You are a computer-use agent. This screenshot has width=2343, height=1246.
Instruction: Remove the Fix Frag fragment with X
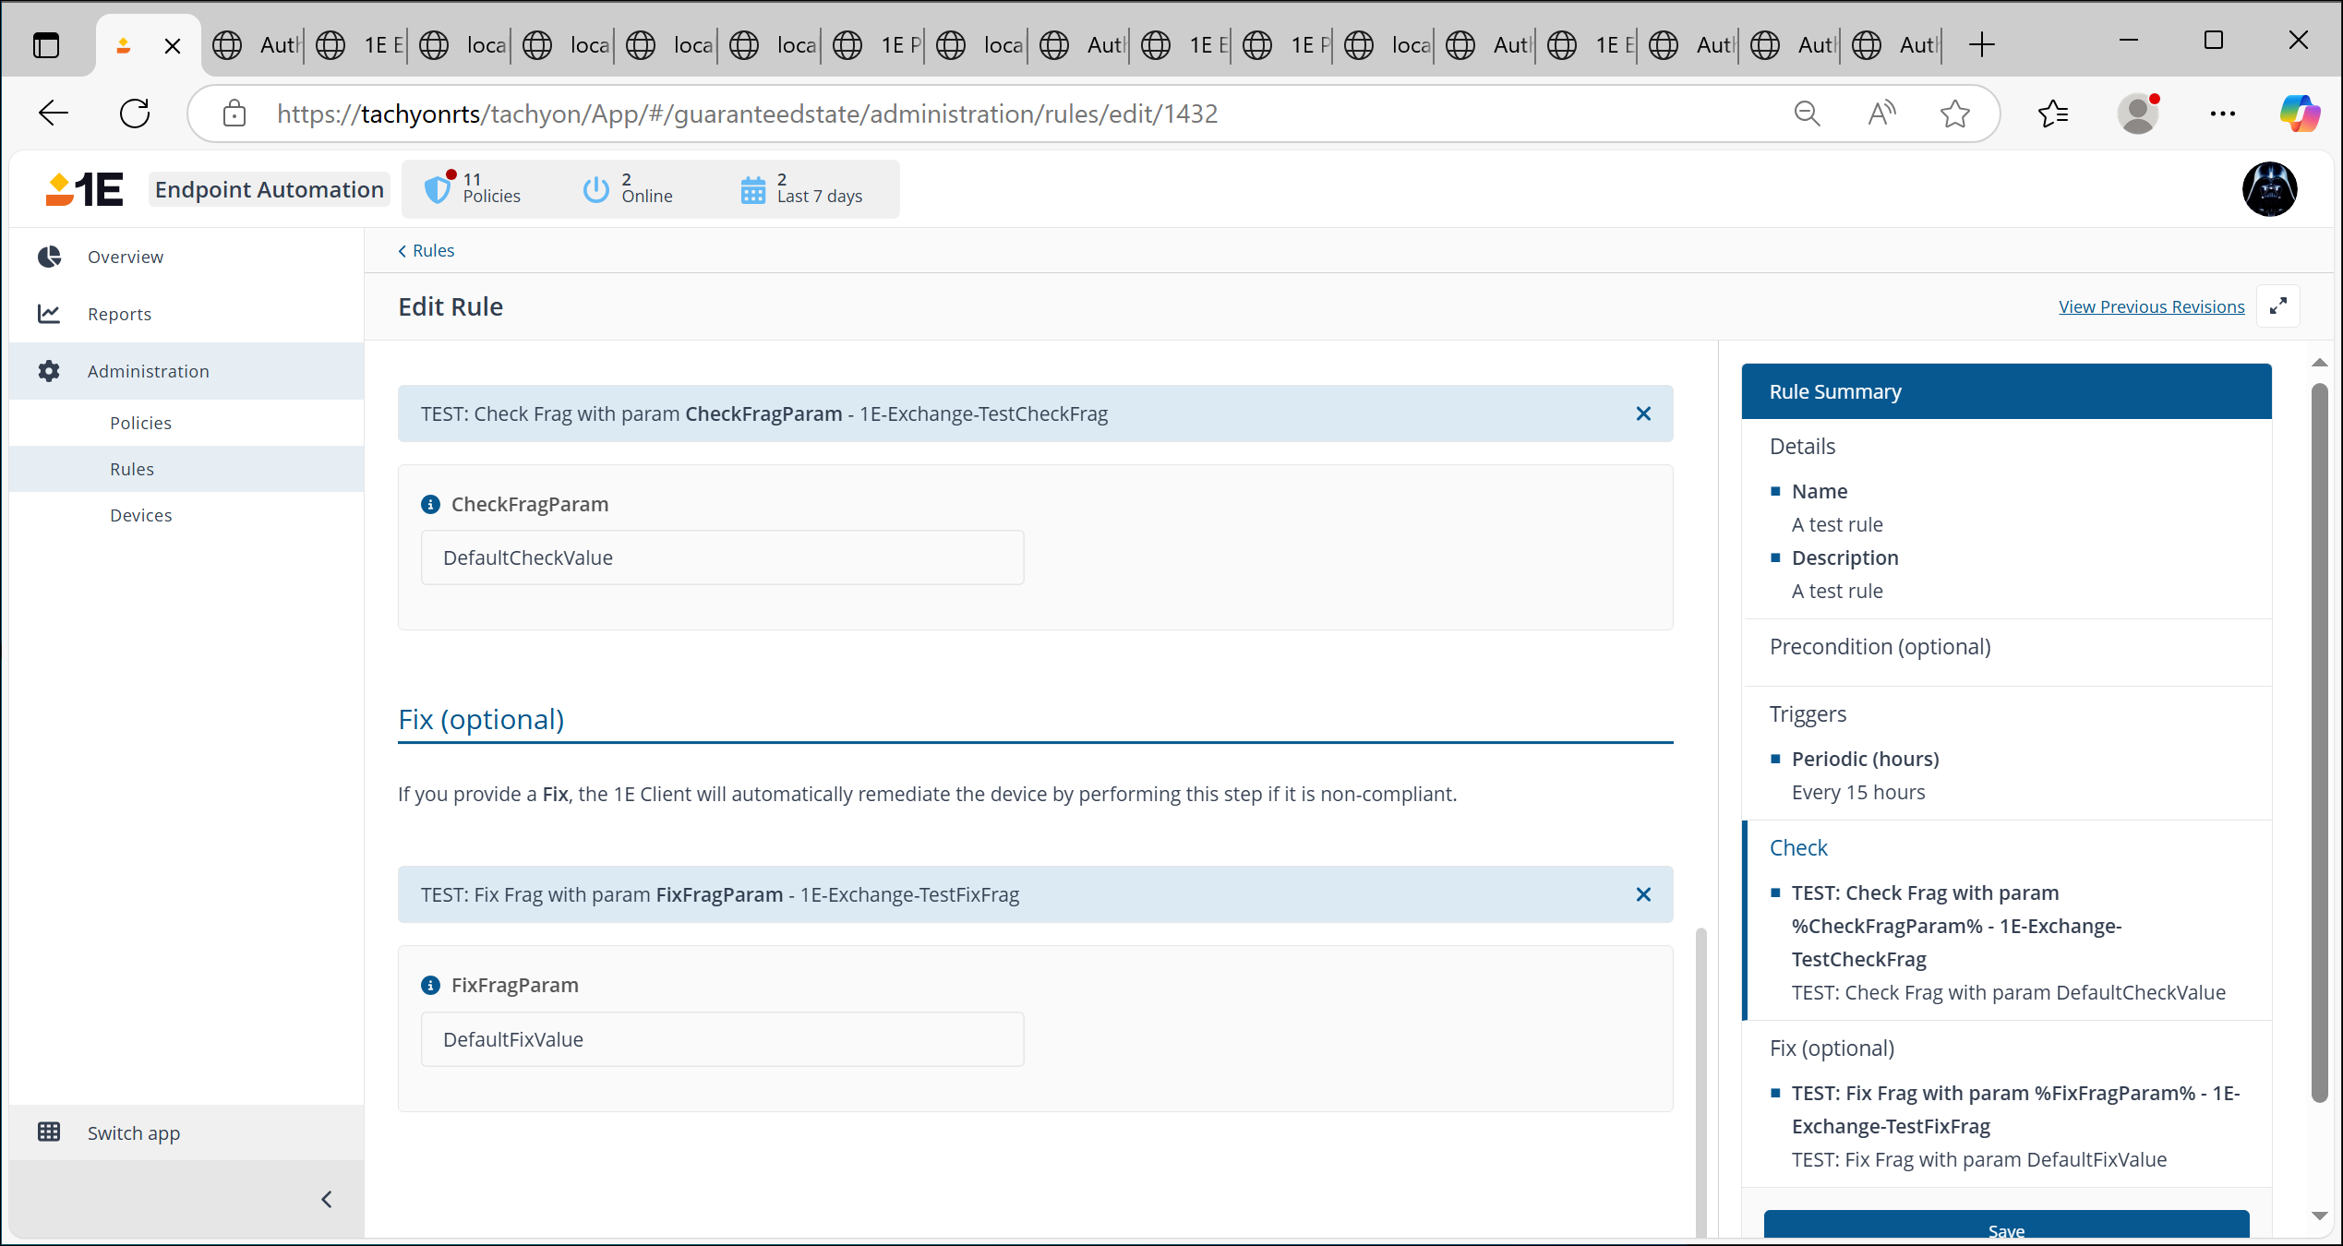1643,894
